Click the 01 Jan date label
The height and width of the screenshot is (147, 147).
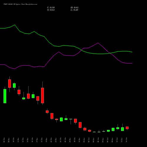tap(84, 140)
